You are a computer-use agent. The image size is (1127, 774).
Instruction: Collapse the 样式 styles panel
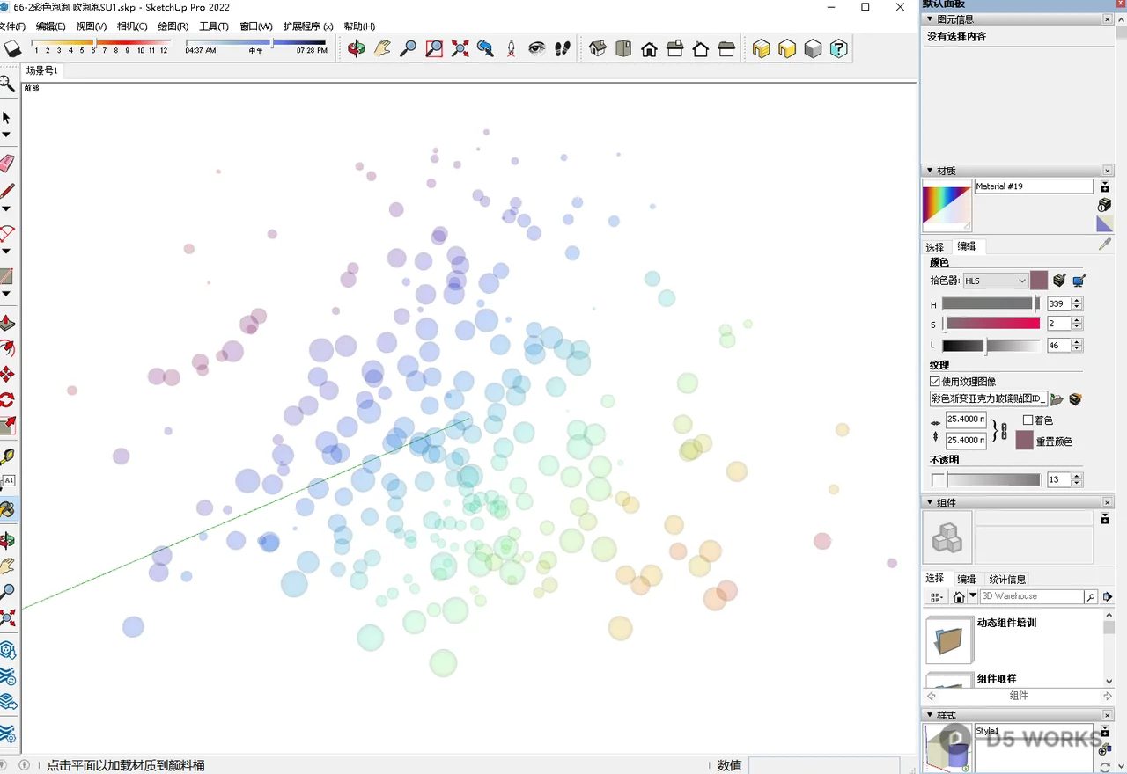pos(930,715)
